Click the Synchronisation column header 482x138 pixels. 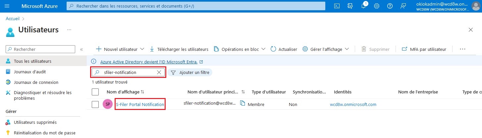[309, 92]
